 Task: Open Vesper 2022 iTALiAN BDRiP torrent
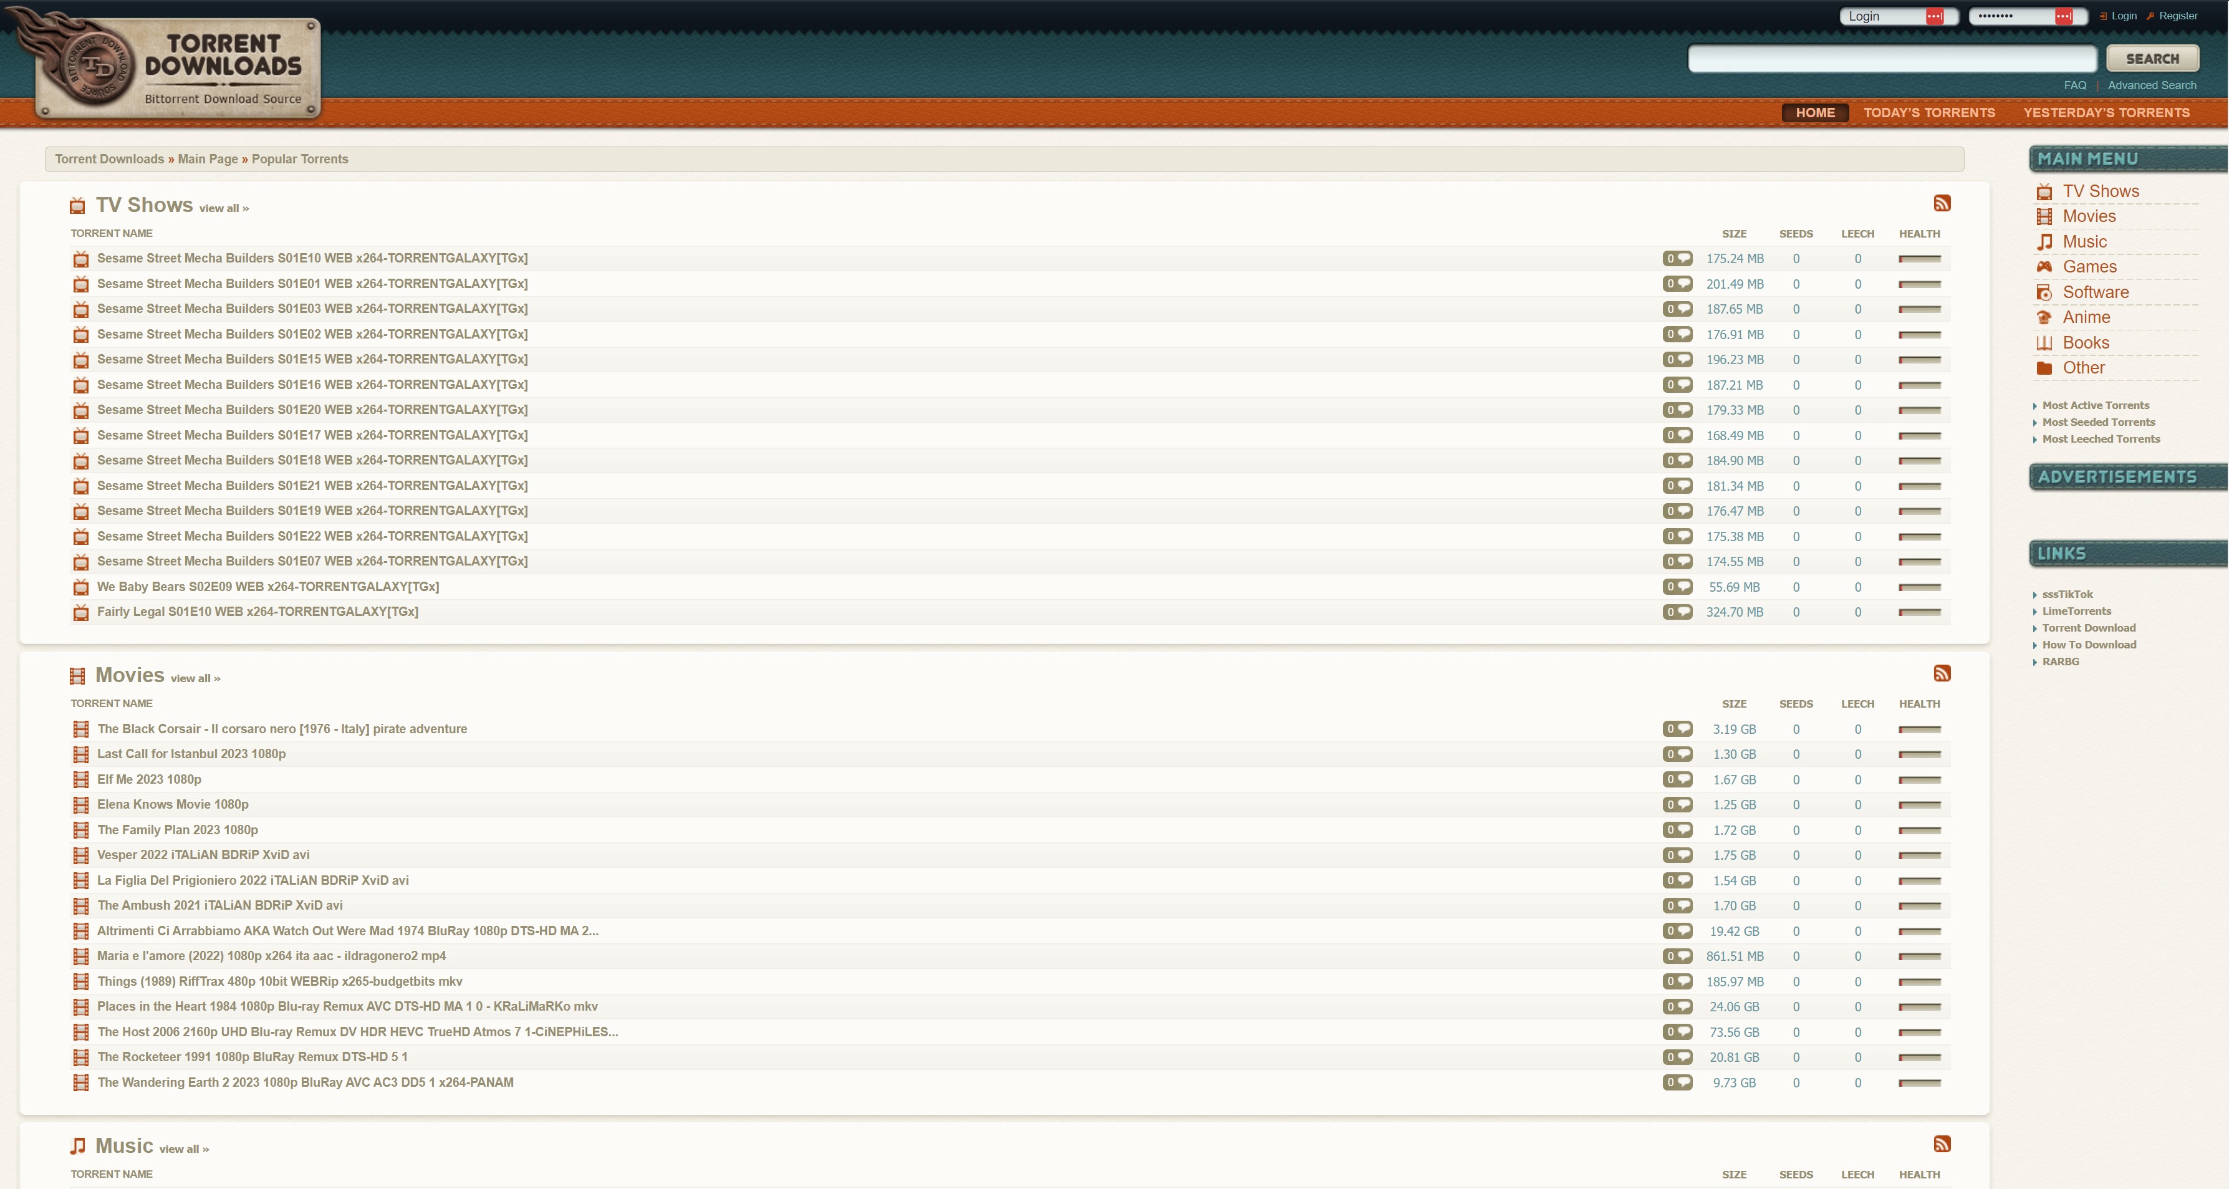(203, 855)
